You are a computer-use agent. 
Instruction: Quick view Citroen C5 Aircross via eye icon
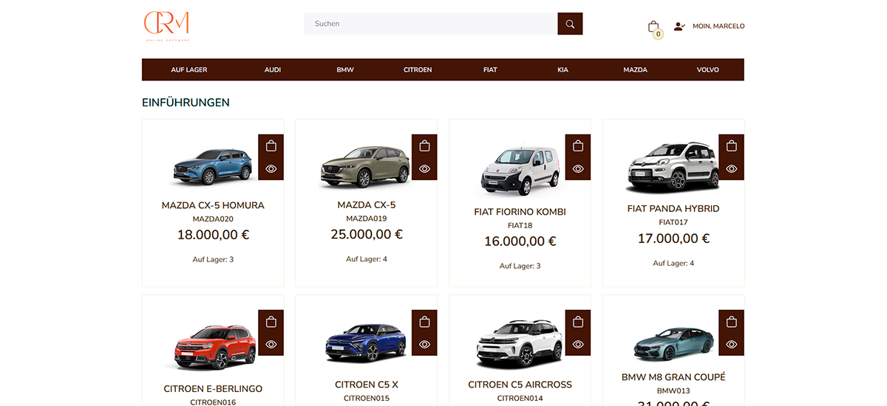pos(578,344)
